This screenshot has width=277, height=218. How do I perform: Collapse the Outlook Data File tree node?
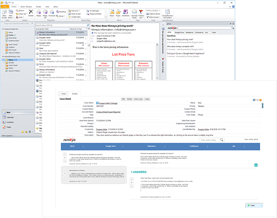tap(3, 29)
